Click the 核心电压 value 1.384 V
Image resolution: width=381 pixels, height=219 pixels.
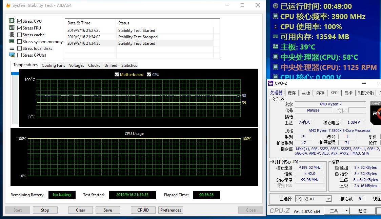click(x=354, y=122)
